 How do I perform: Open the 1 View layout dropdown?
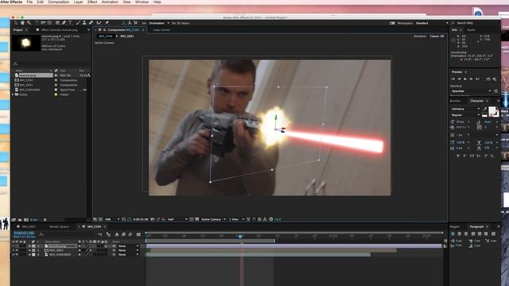[x=236, y=219]
